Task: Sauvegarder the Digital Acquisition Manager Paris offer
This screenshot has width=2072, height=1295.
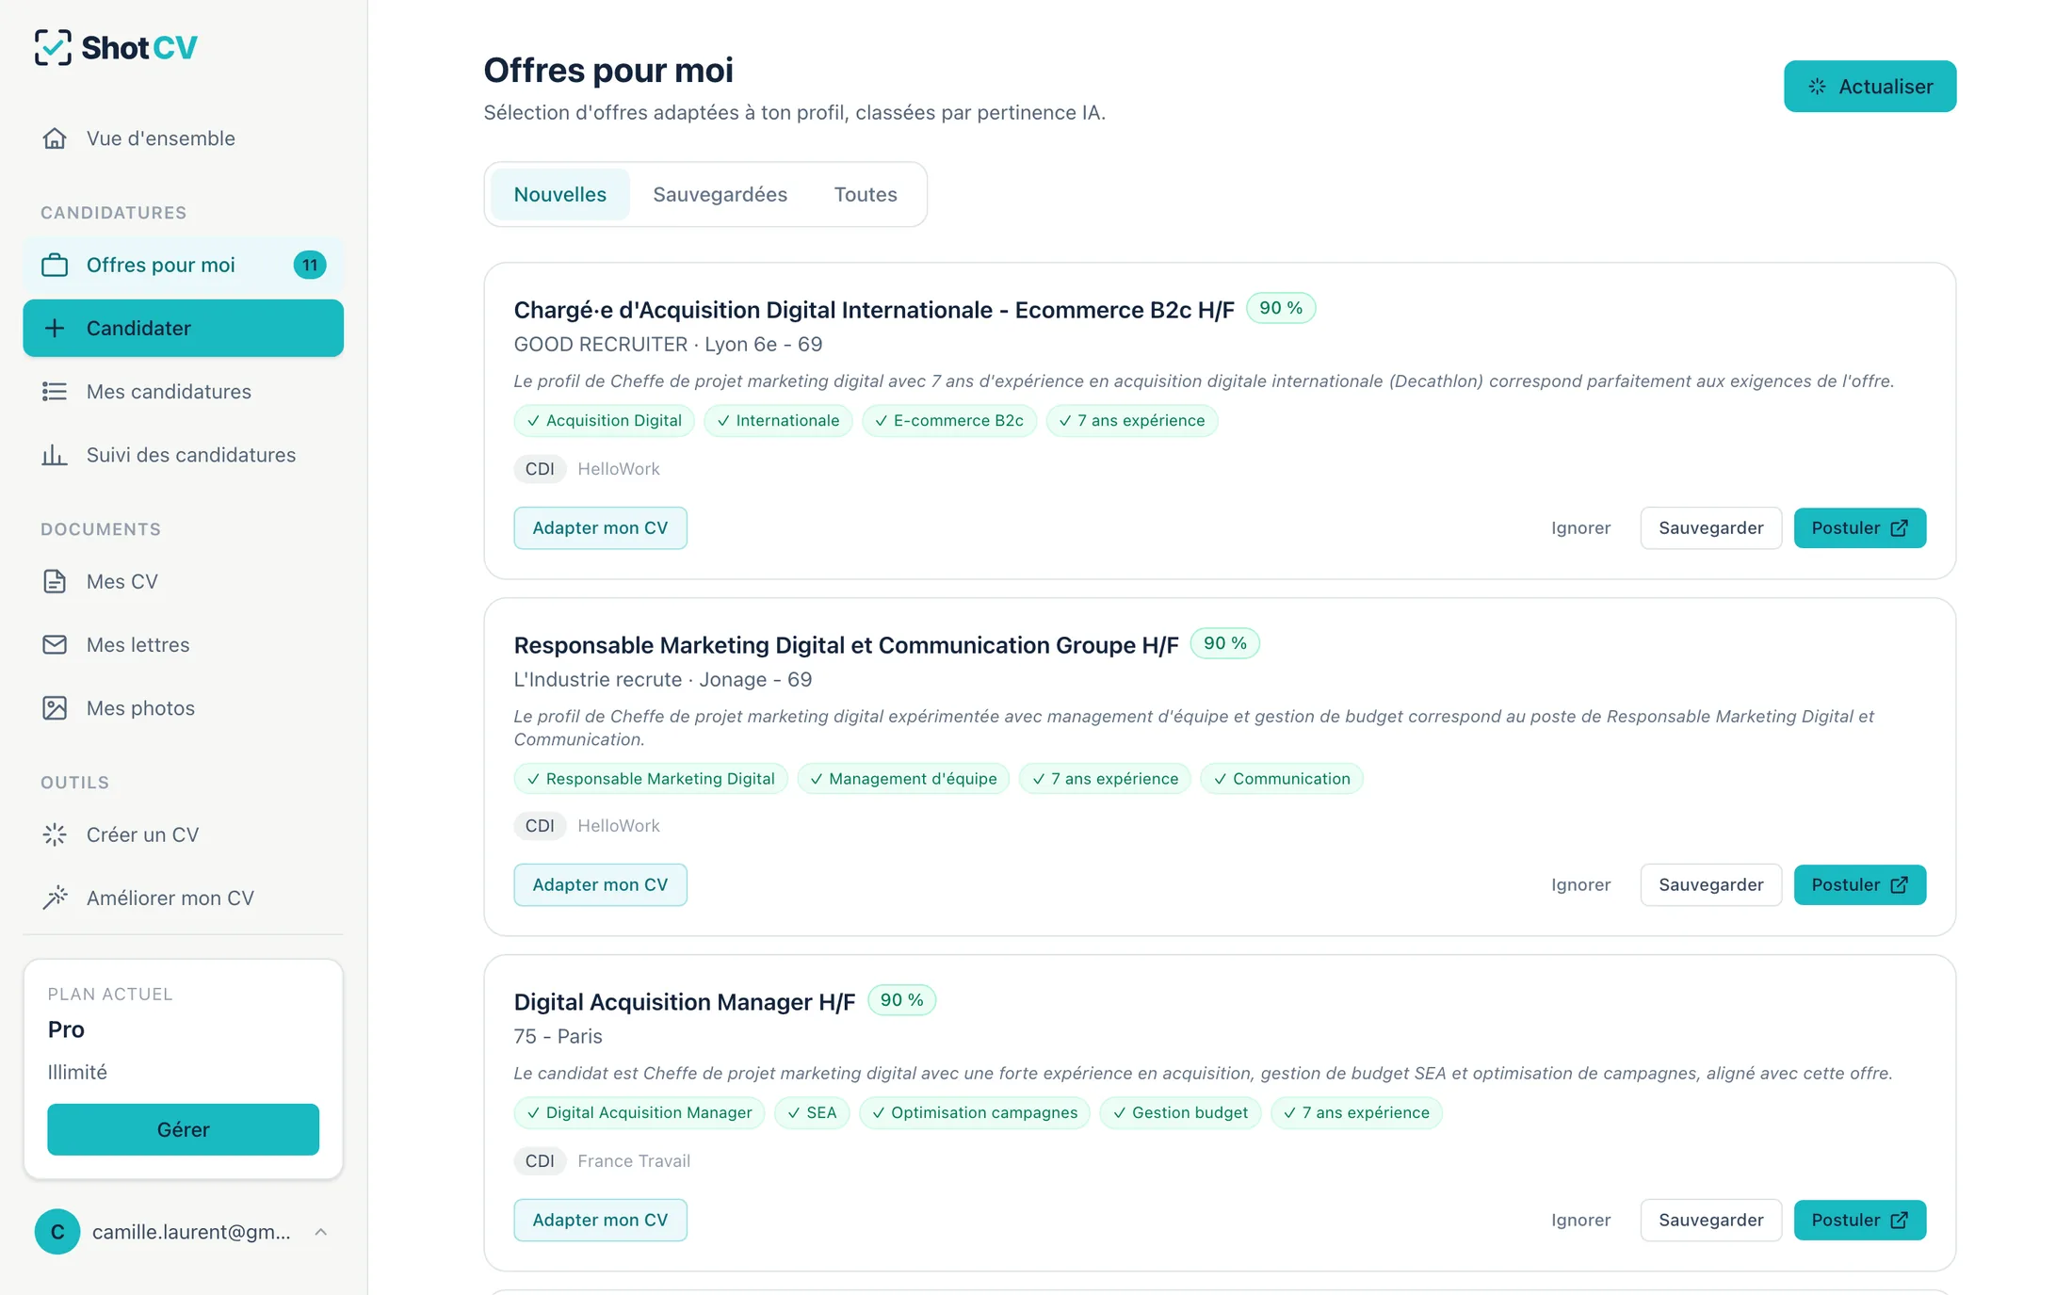Action: (1710, 1220)
